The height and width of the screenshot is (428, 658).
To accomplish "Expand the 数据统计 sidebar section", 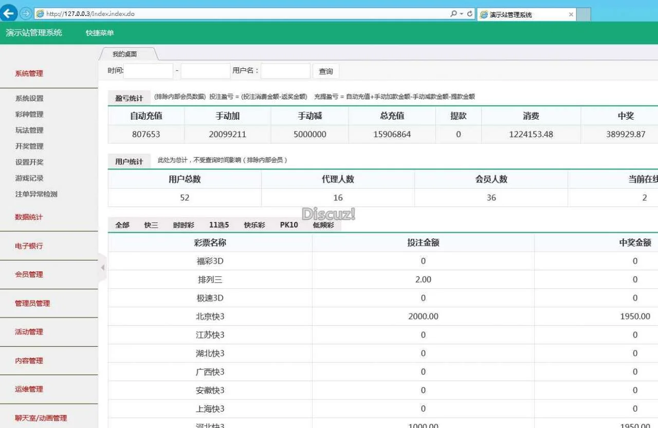I will pyautogui.click(x=29, y=217).
